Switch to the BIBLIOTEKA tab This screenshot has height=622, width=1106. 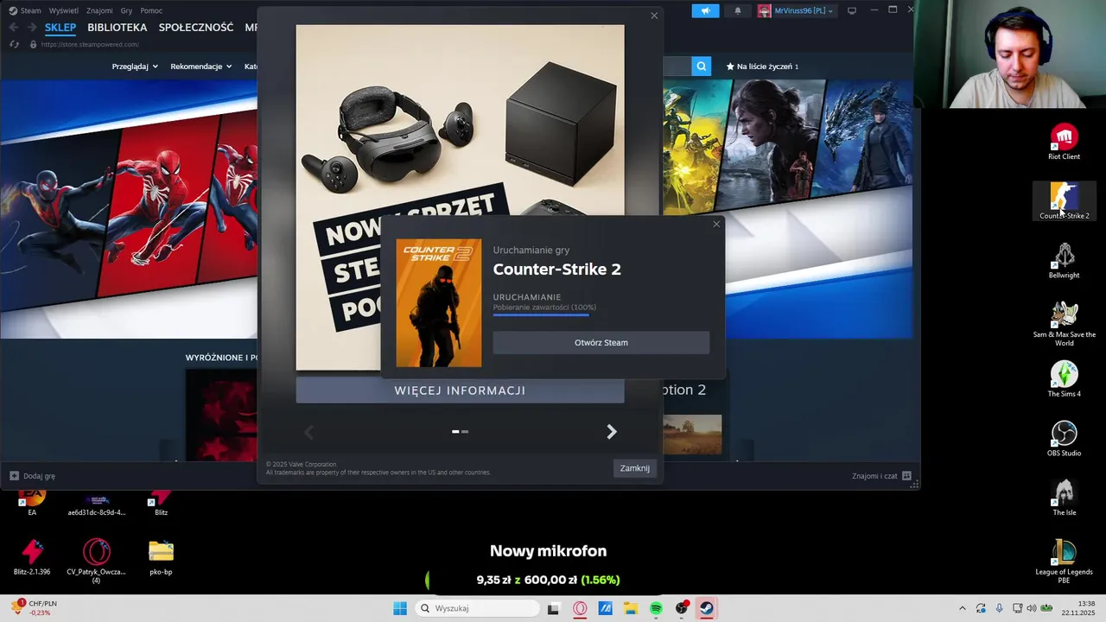pyautogui.click(x=118, y=28)
